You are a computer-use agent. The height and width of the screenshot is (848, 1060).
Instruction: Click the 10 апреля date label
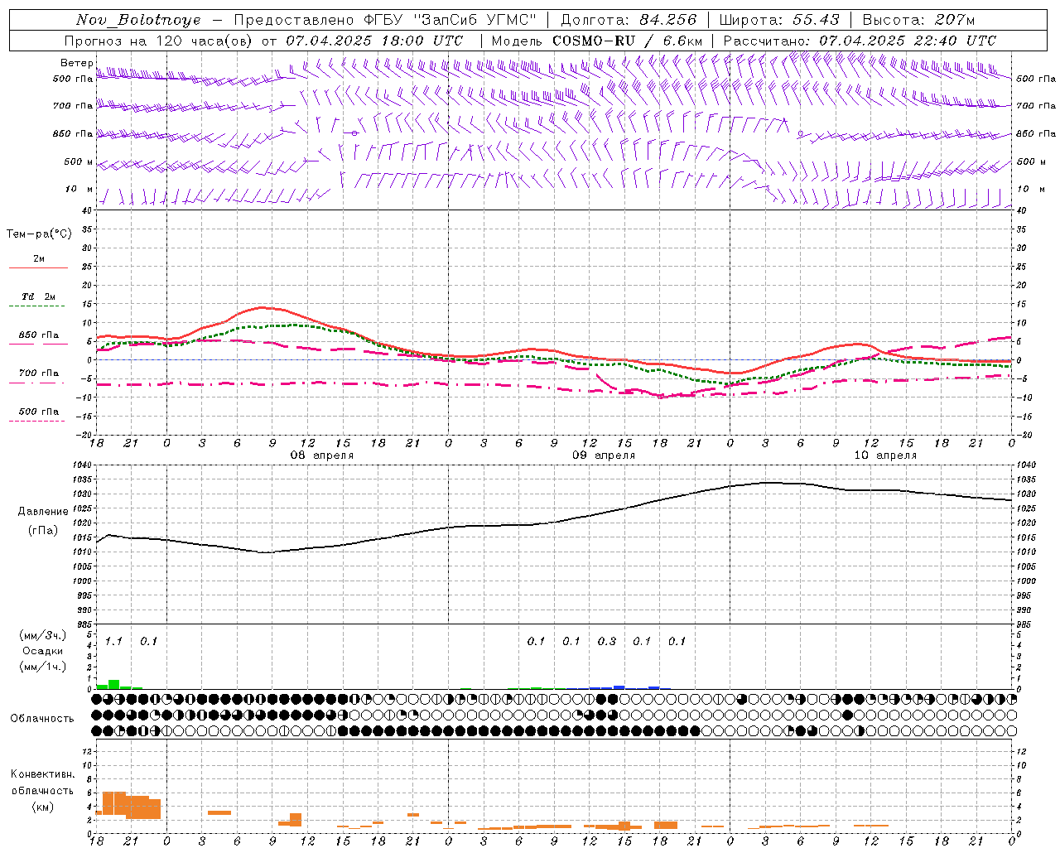[885, 455]
